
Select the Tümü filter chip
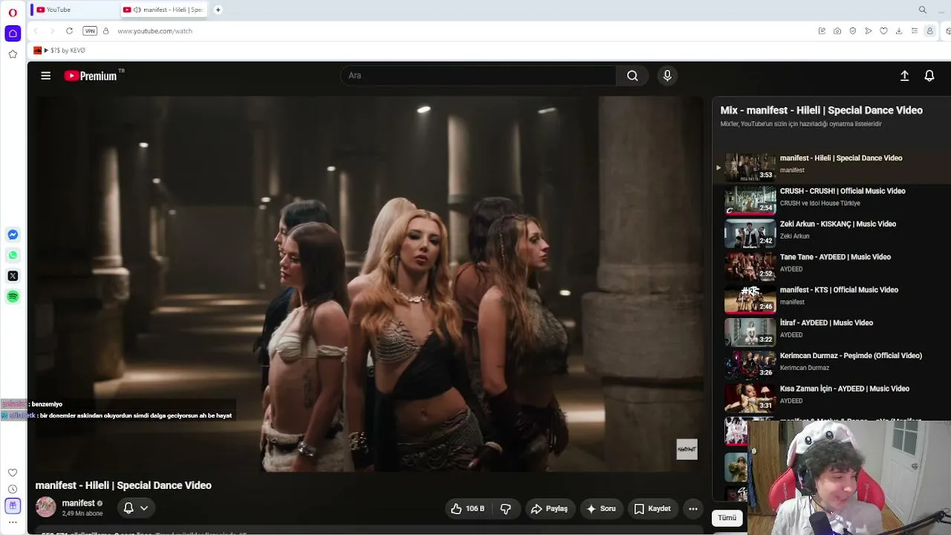click(x=727, y=518)
